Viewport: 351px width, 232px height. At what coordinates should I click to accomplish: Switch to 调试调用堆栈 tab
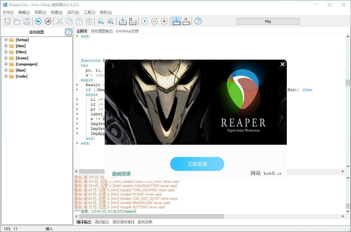click(123, 222)
